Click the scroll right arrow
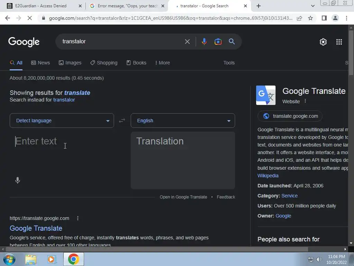354x266 pixels. point(345,249)
